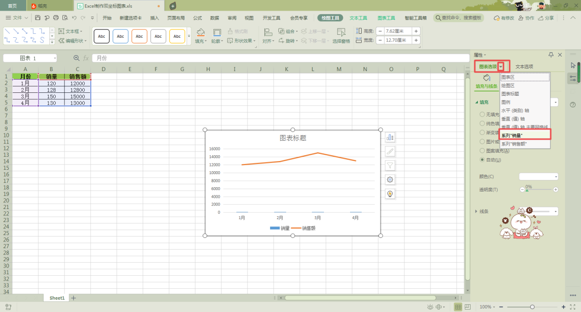581x312 pixels.
Task: Open chart style brush icon beside chart
Action: click(390, 151)
